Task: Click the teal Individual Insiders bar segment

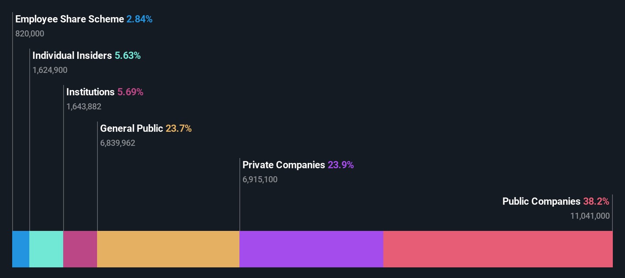Action: coord(46,249)
